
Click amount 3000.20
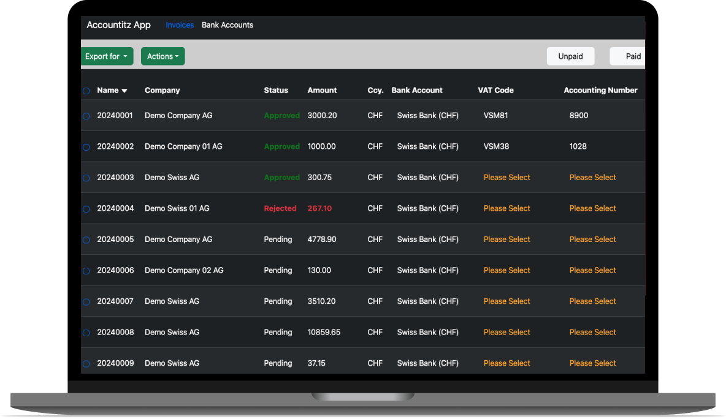[x=323, y=116]
